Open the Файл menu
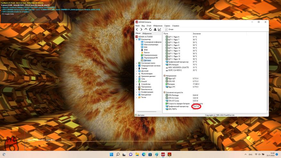Image resolution: width=281 pixels, height=158 pixels. coord(137,26)
